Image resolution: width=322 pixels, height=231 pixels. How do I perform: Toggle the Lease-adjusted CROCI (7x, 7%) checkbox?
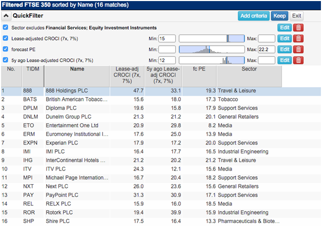pyautogui.click(x=5, y=38)
